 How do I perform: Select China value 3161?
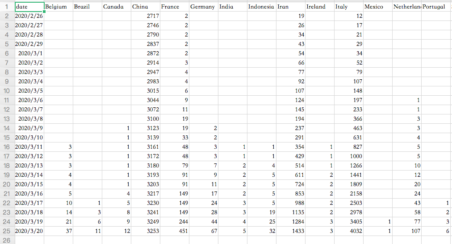146,147
